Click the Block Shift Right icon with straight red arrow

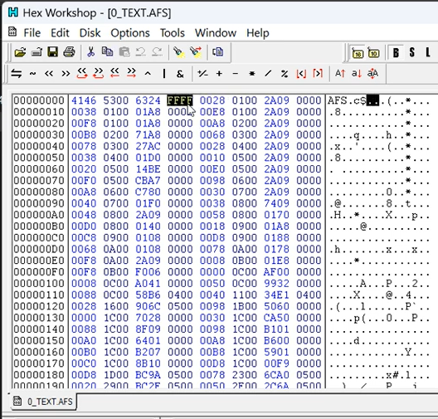(131, 73)
